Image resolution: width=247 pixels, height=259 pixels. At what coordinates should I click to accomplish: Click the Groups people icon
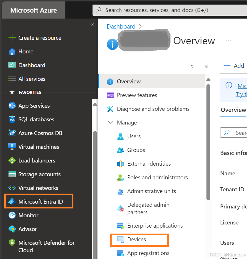[121, 150]
